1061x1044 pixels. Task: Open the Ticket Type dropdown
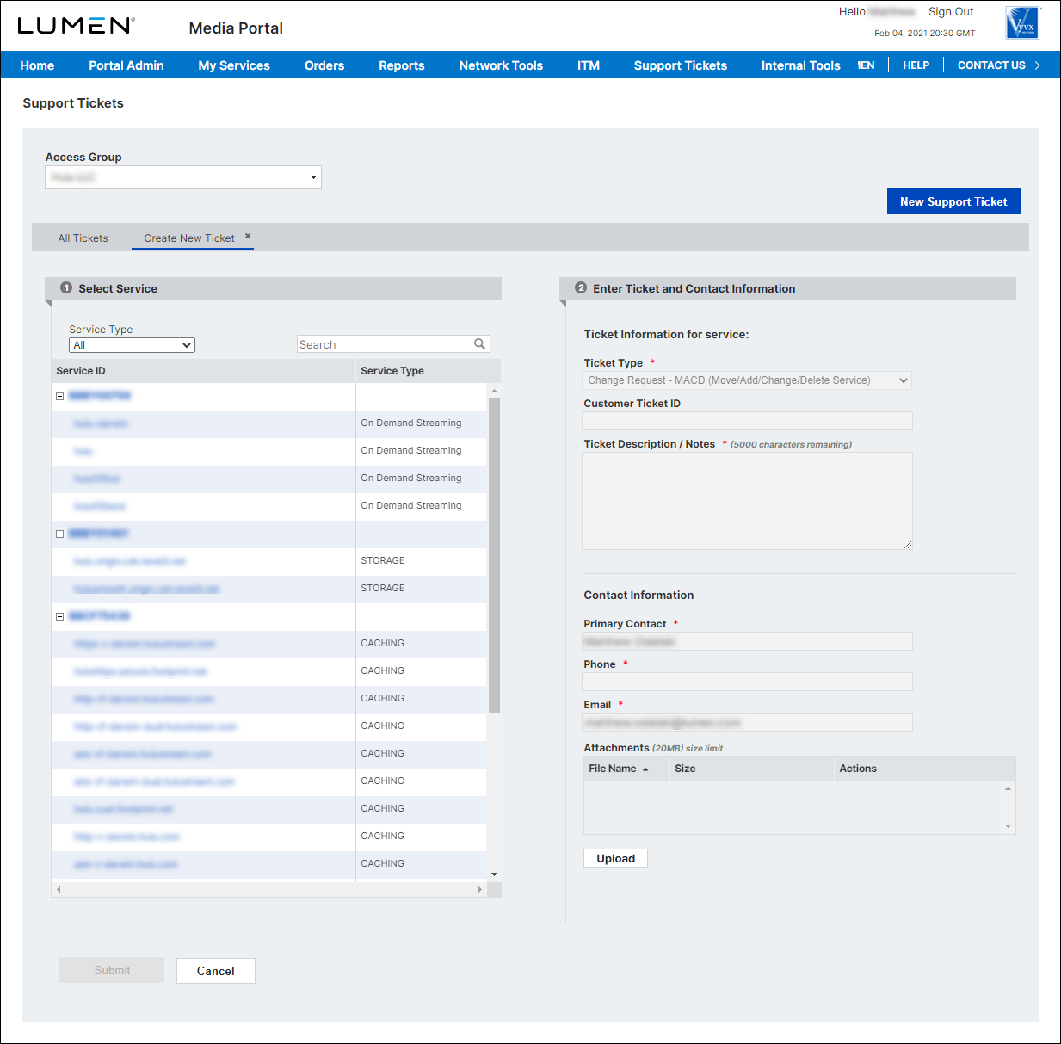point(747,380)
